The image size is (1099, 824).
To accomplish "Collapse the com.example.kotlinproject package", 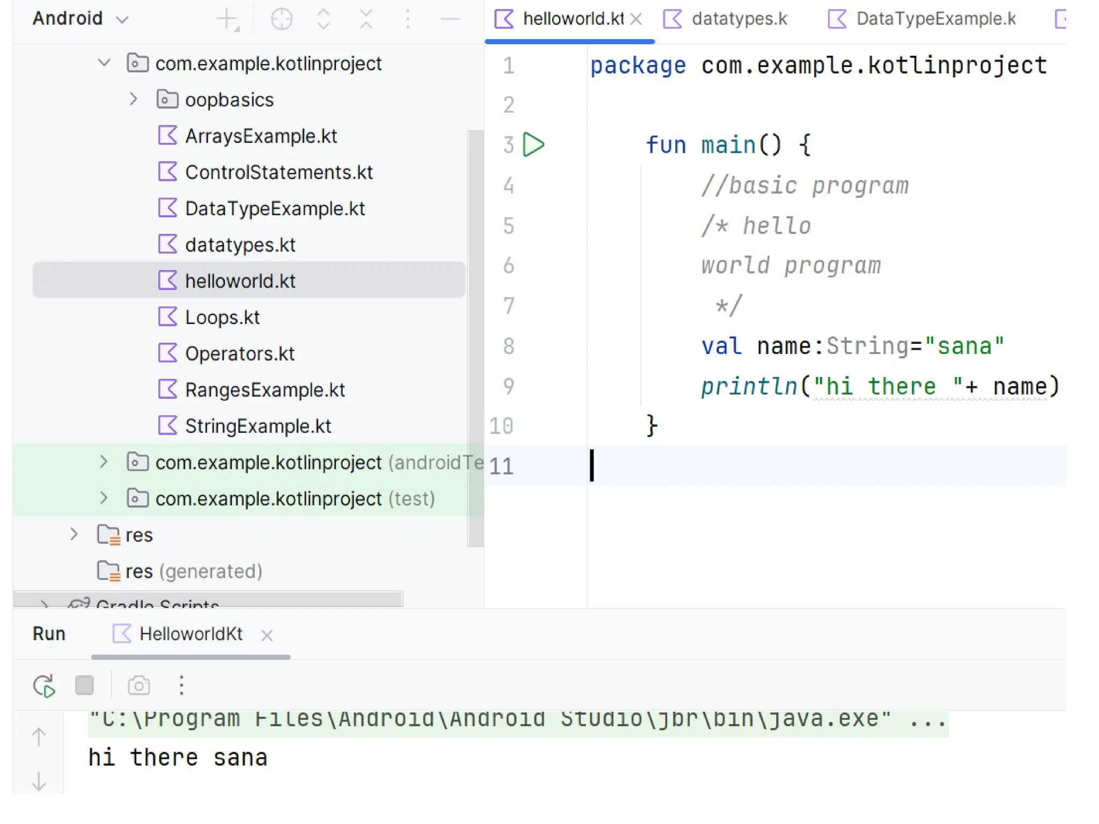I will pyautogui.click(x=104, y=63).
